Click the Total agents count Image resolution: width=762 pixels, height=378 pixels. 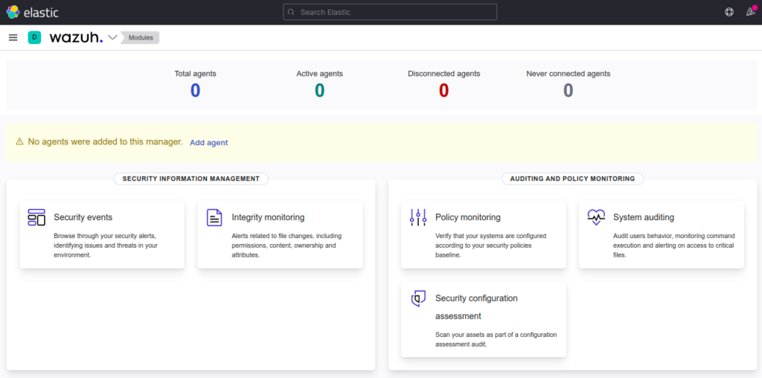tap(195, 91)
